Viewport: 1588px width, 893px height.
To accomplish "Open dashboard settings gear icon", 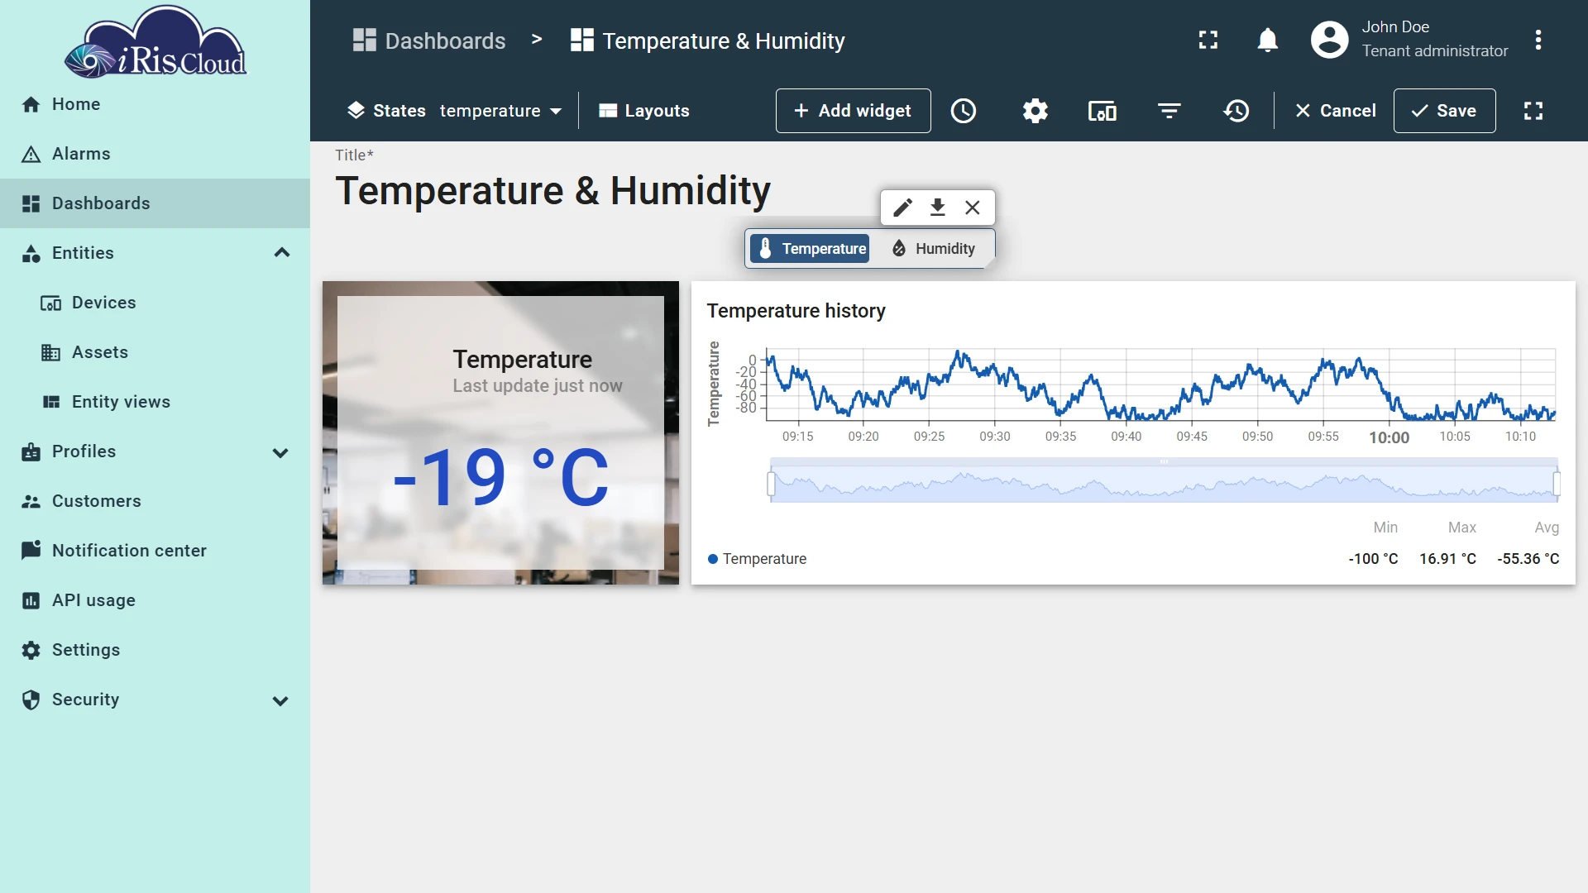I will (1035, 111).
